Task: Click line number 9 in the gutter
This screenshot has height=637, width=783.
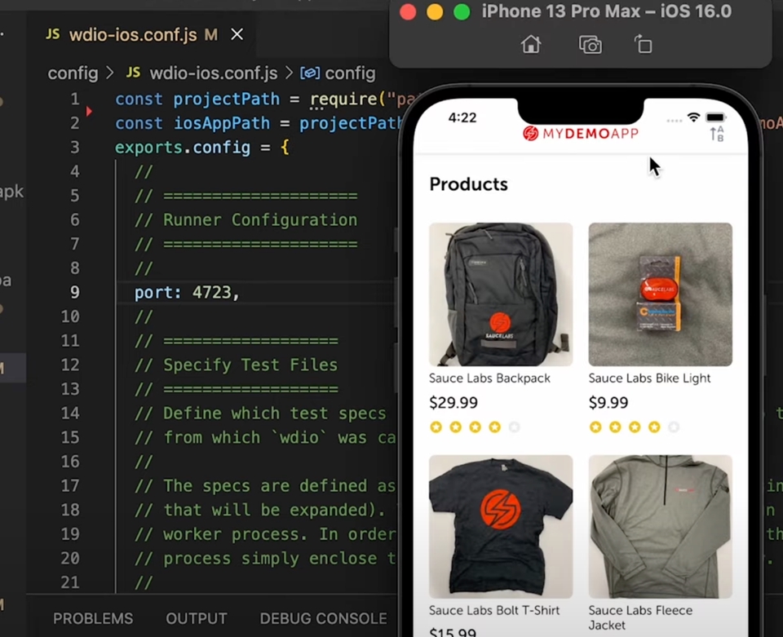Action: [x=75, y=293]
